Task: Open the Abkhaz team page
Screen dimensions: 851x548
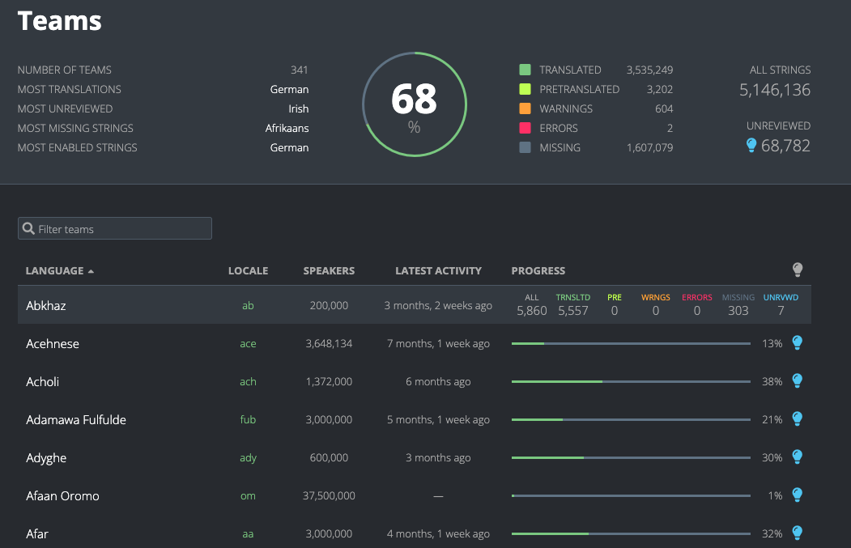Action: [x=45, y=306]
